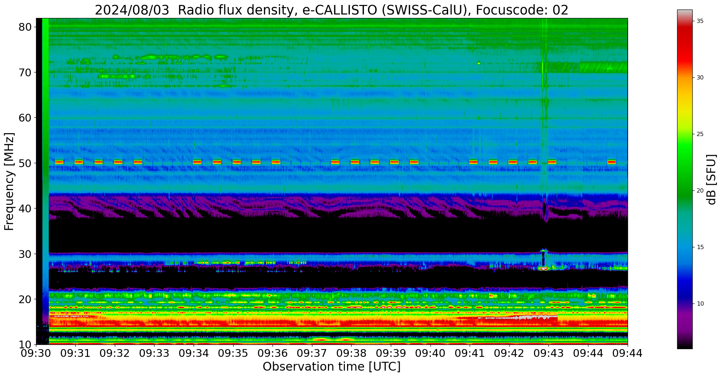The height and width of the screenshot is (377, 722).
Task: Click the 15 colorbar tick label
Action: (700, 247)
